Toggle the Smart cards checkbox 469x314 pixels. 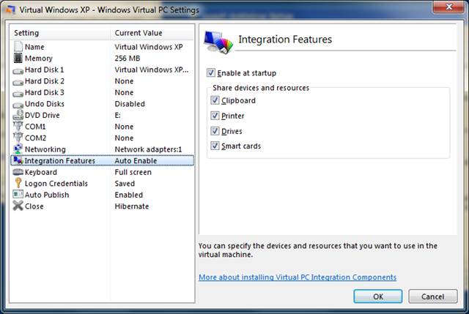pyautogui.click(x=215, y=146)
